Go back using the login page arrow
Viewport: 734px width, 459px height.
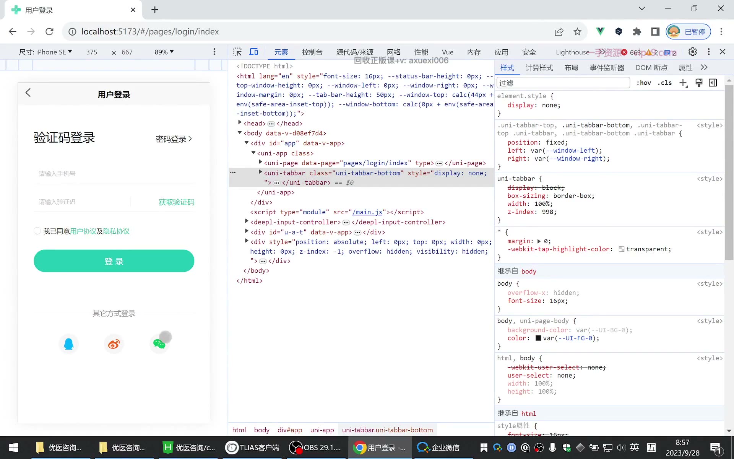(x=28, y=93)
